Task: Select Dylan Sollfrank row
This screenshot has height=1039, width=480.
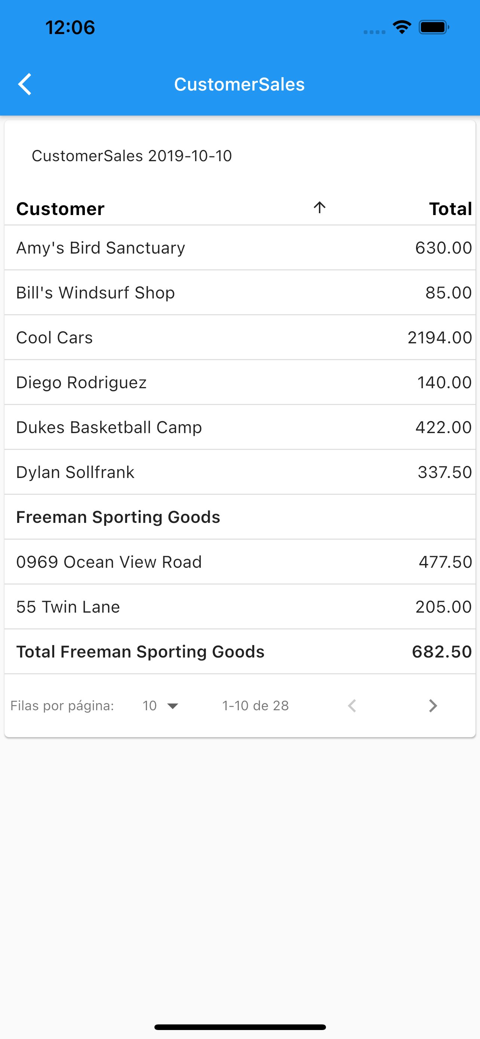Action: (x=240, y=472)
